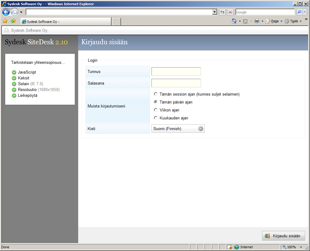Click the 'Tarkistetaan yhteensopivuus...' text
310x251 pixels.
[38, 63]
